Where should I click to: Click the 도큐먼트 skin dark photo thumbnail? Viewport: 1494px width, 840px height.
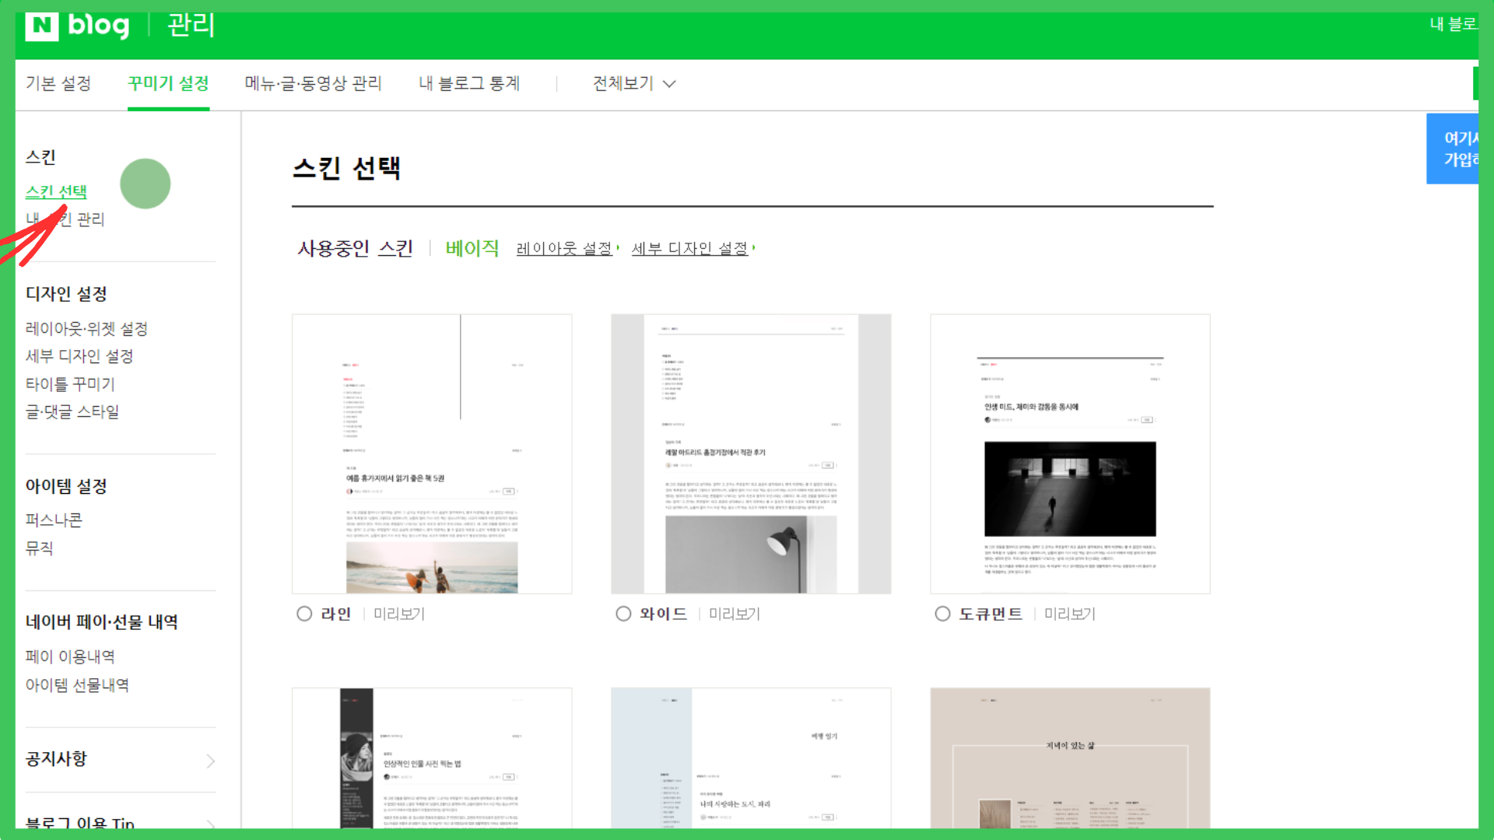pos(1070,488)
